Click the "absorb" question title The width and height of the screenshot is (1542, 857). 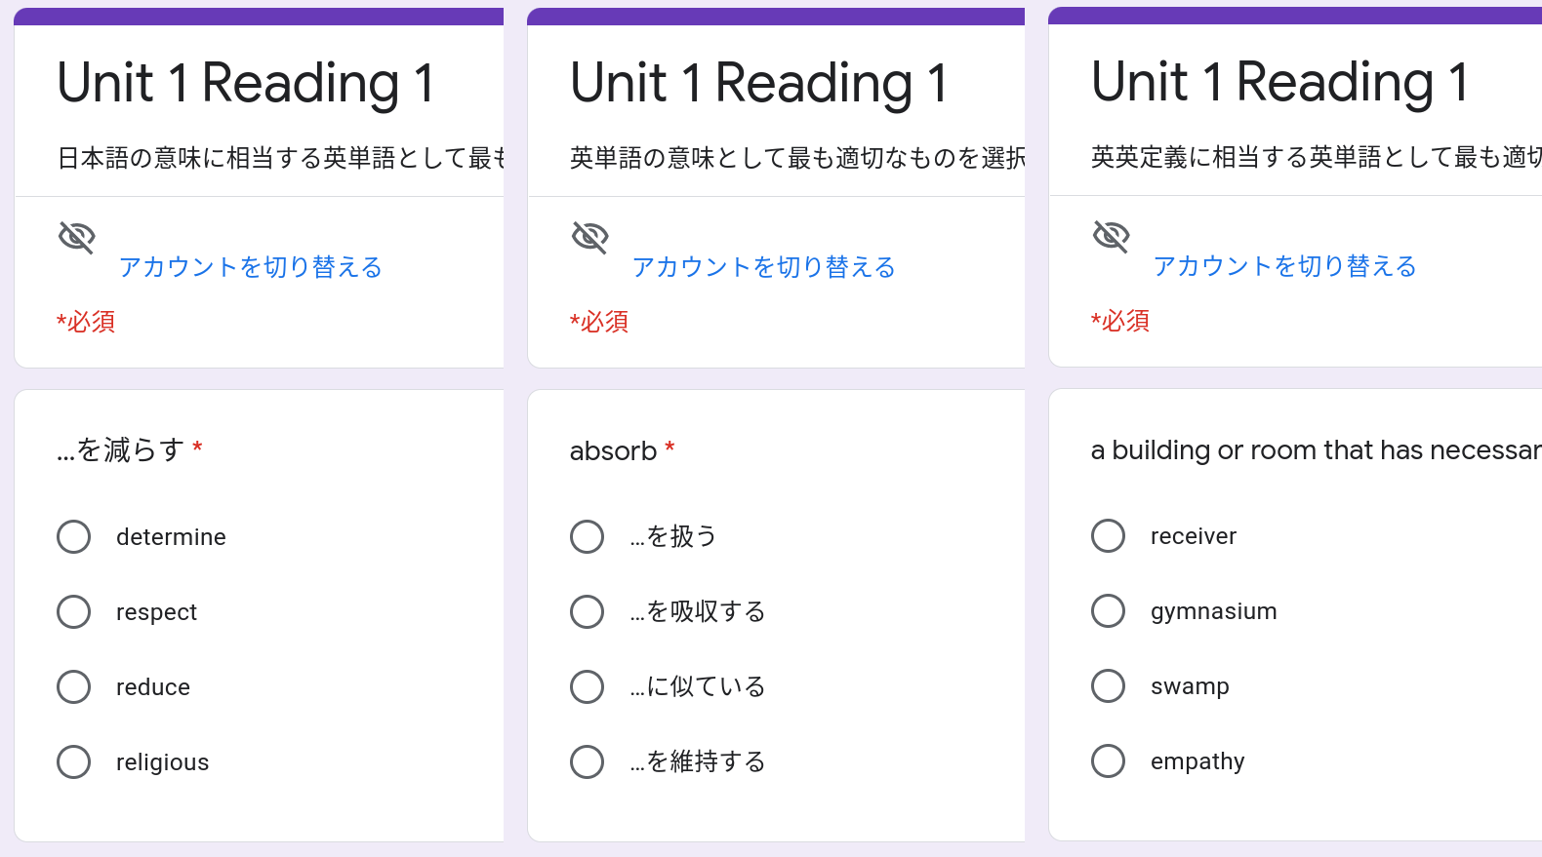(613, 450)
